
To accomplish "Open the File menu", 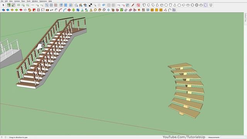I will (x=2, y=1).
